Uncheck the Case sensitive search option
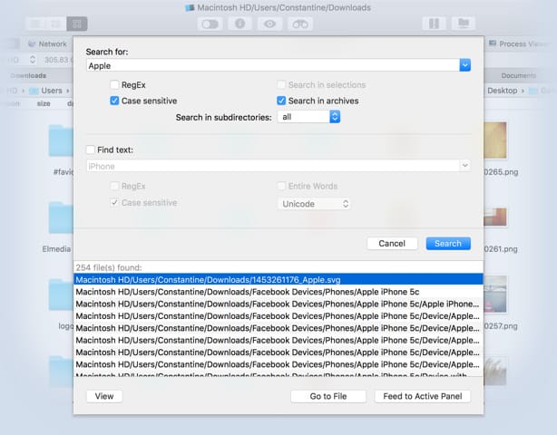Image resolution: width=557 pixels, height=435 pixels. [114, 101]
